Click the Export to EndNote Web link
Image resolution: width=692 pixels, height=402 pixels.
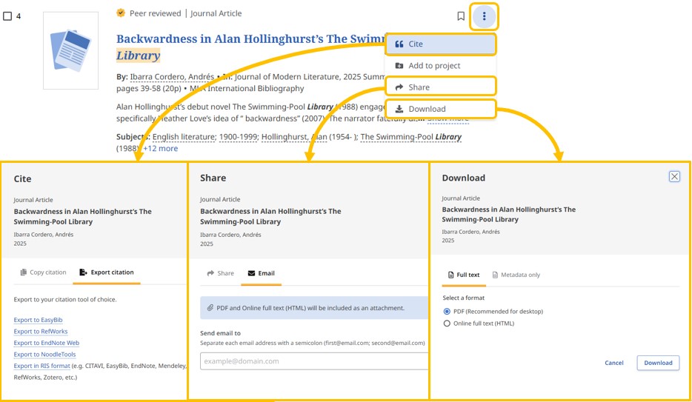click(x=46, y=343)
